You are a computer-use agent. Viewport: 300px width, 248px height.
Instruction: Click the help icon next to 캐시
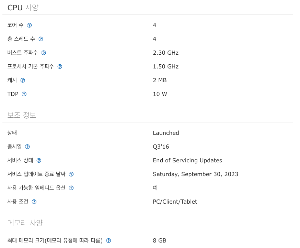(23, 80)
